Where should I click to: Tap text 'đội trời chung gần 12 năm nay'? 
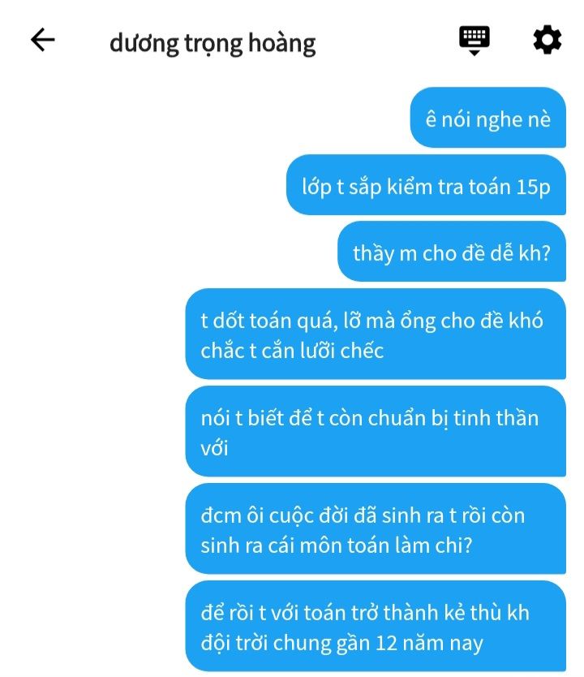coord(341,643)
